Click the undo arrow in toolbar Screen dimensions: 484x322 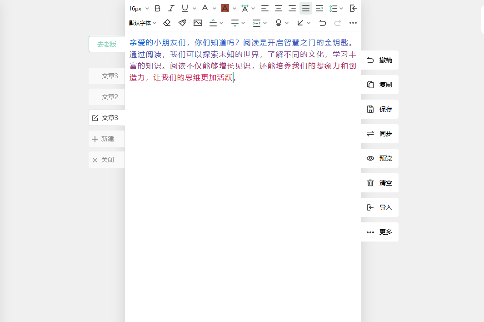pos(322,23)
